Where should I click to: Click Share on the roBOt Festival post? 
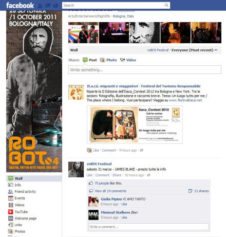point(117,175)
